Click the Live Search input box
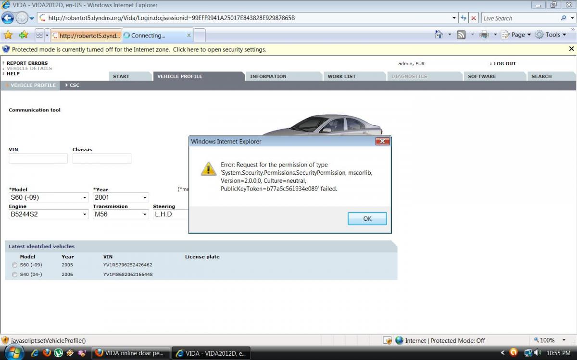The image size is (577, 360). coord(520,18)
